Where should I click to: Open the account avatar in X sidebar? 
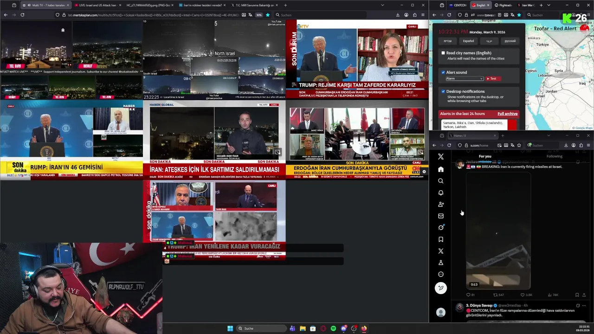pos(441,313)
